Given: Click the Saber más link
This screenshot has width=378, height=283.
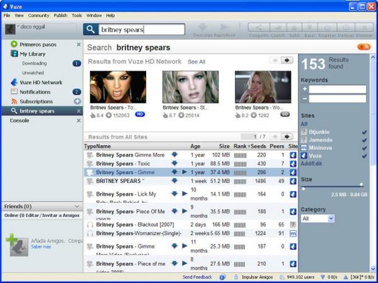Looking at the screenshot, I should point(41,247).
